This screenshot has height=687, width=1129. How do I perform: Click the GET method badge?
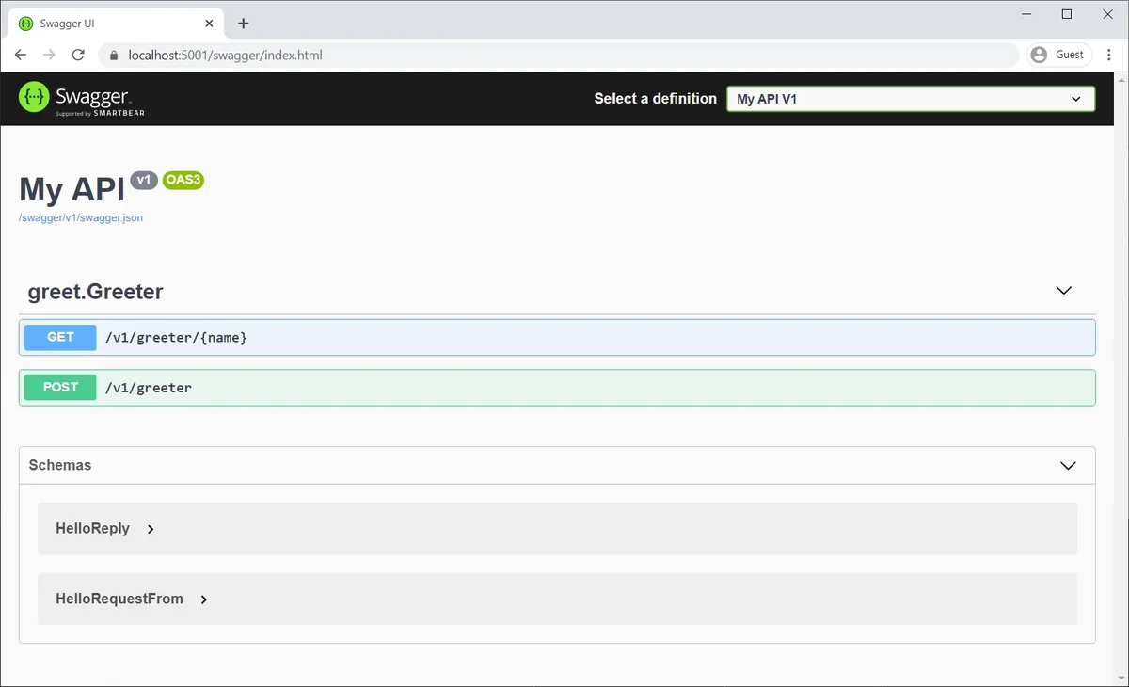coord(59,337)
